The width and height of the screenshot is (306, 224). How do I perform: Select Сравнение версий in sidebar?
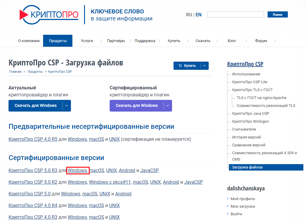click(249, 145)
